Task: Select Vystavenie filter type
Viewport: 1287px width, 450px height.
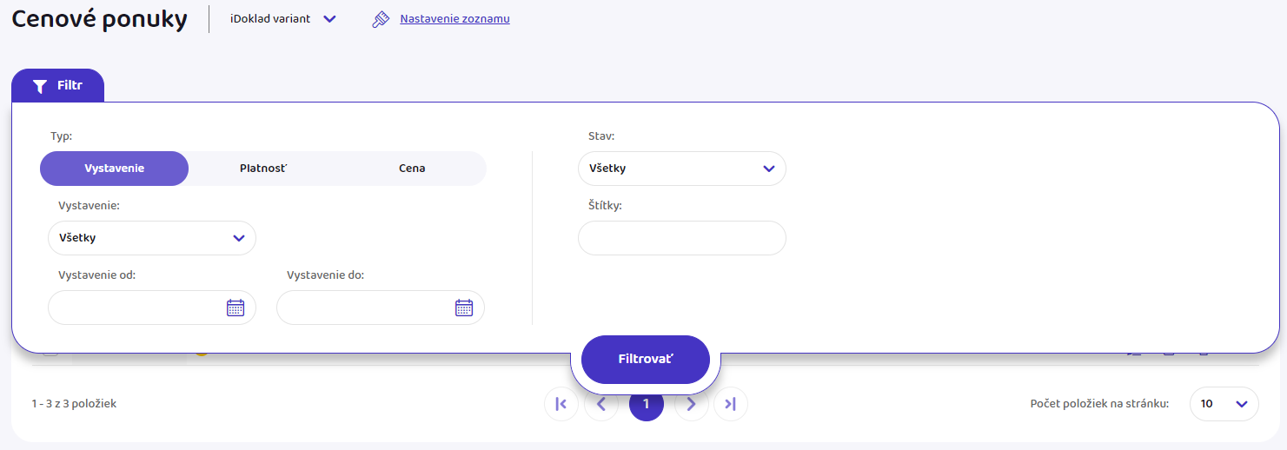Action: pos(114,169)
